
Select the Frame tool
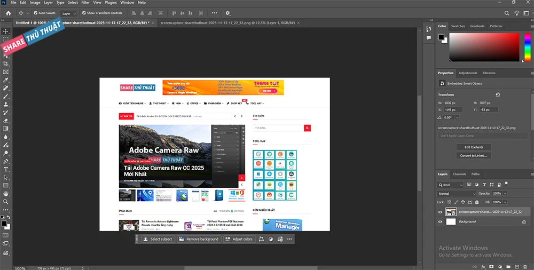[5, 72]
